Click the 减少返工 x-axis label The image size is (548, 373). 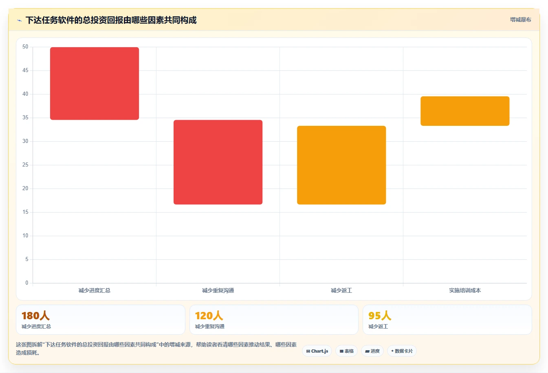pos(341,290)
